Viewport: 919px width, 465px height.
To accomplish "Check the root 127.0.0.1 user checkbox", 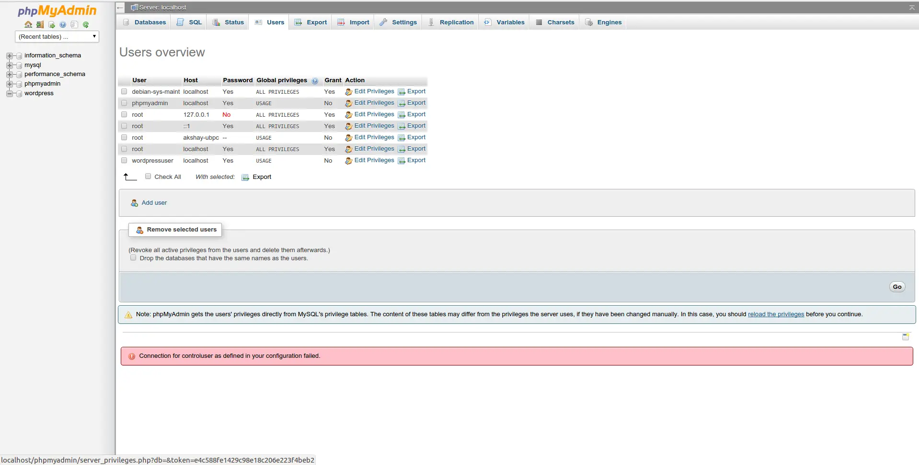I will pyautogui.click(x=124, y=114).
